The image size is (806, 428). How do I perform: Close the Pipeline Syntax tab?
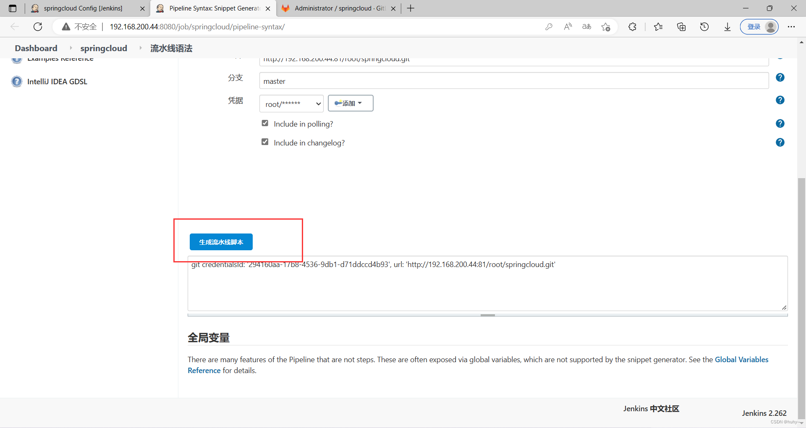click(x=268, y=8)
